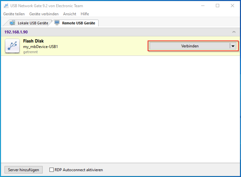Close the USB Network Gate window

[x=232, y=6]
